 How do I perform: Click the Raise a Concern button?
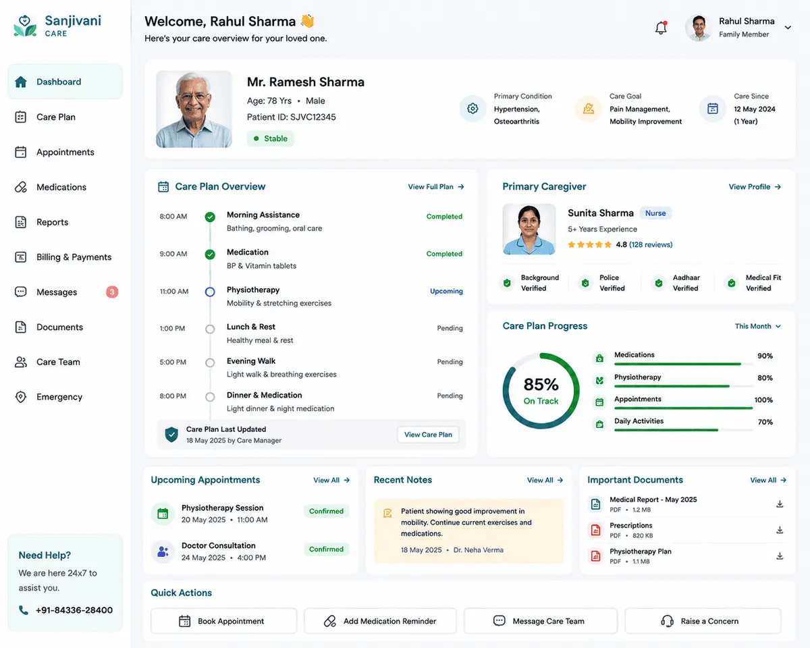[x=703, y=621]
